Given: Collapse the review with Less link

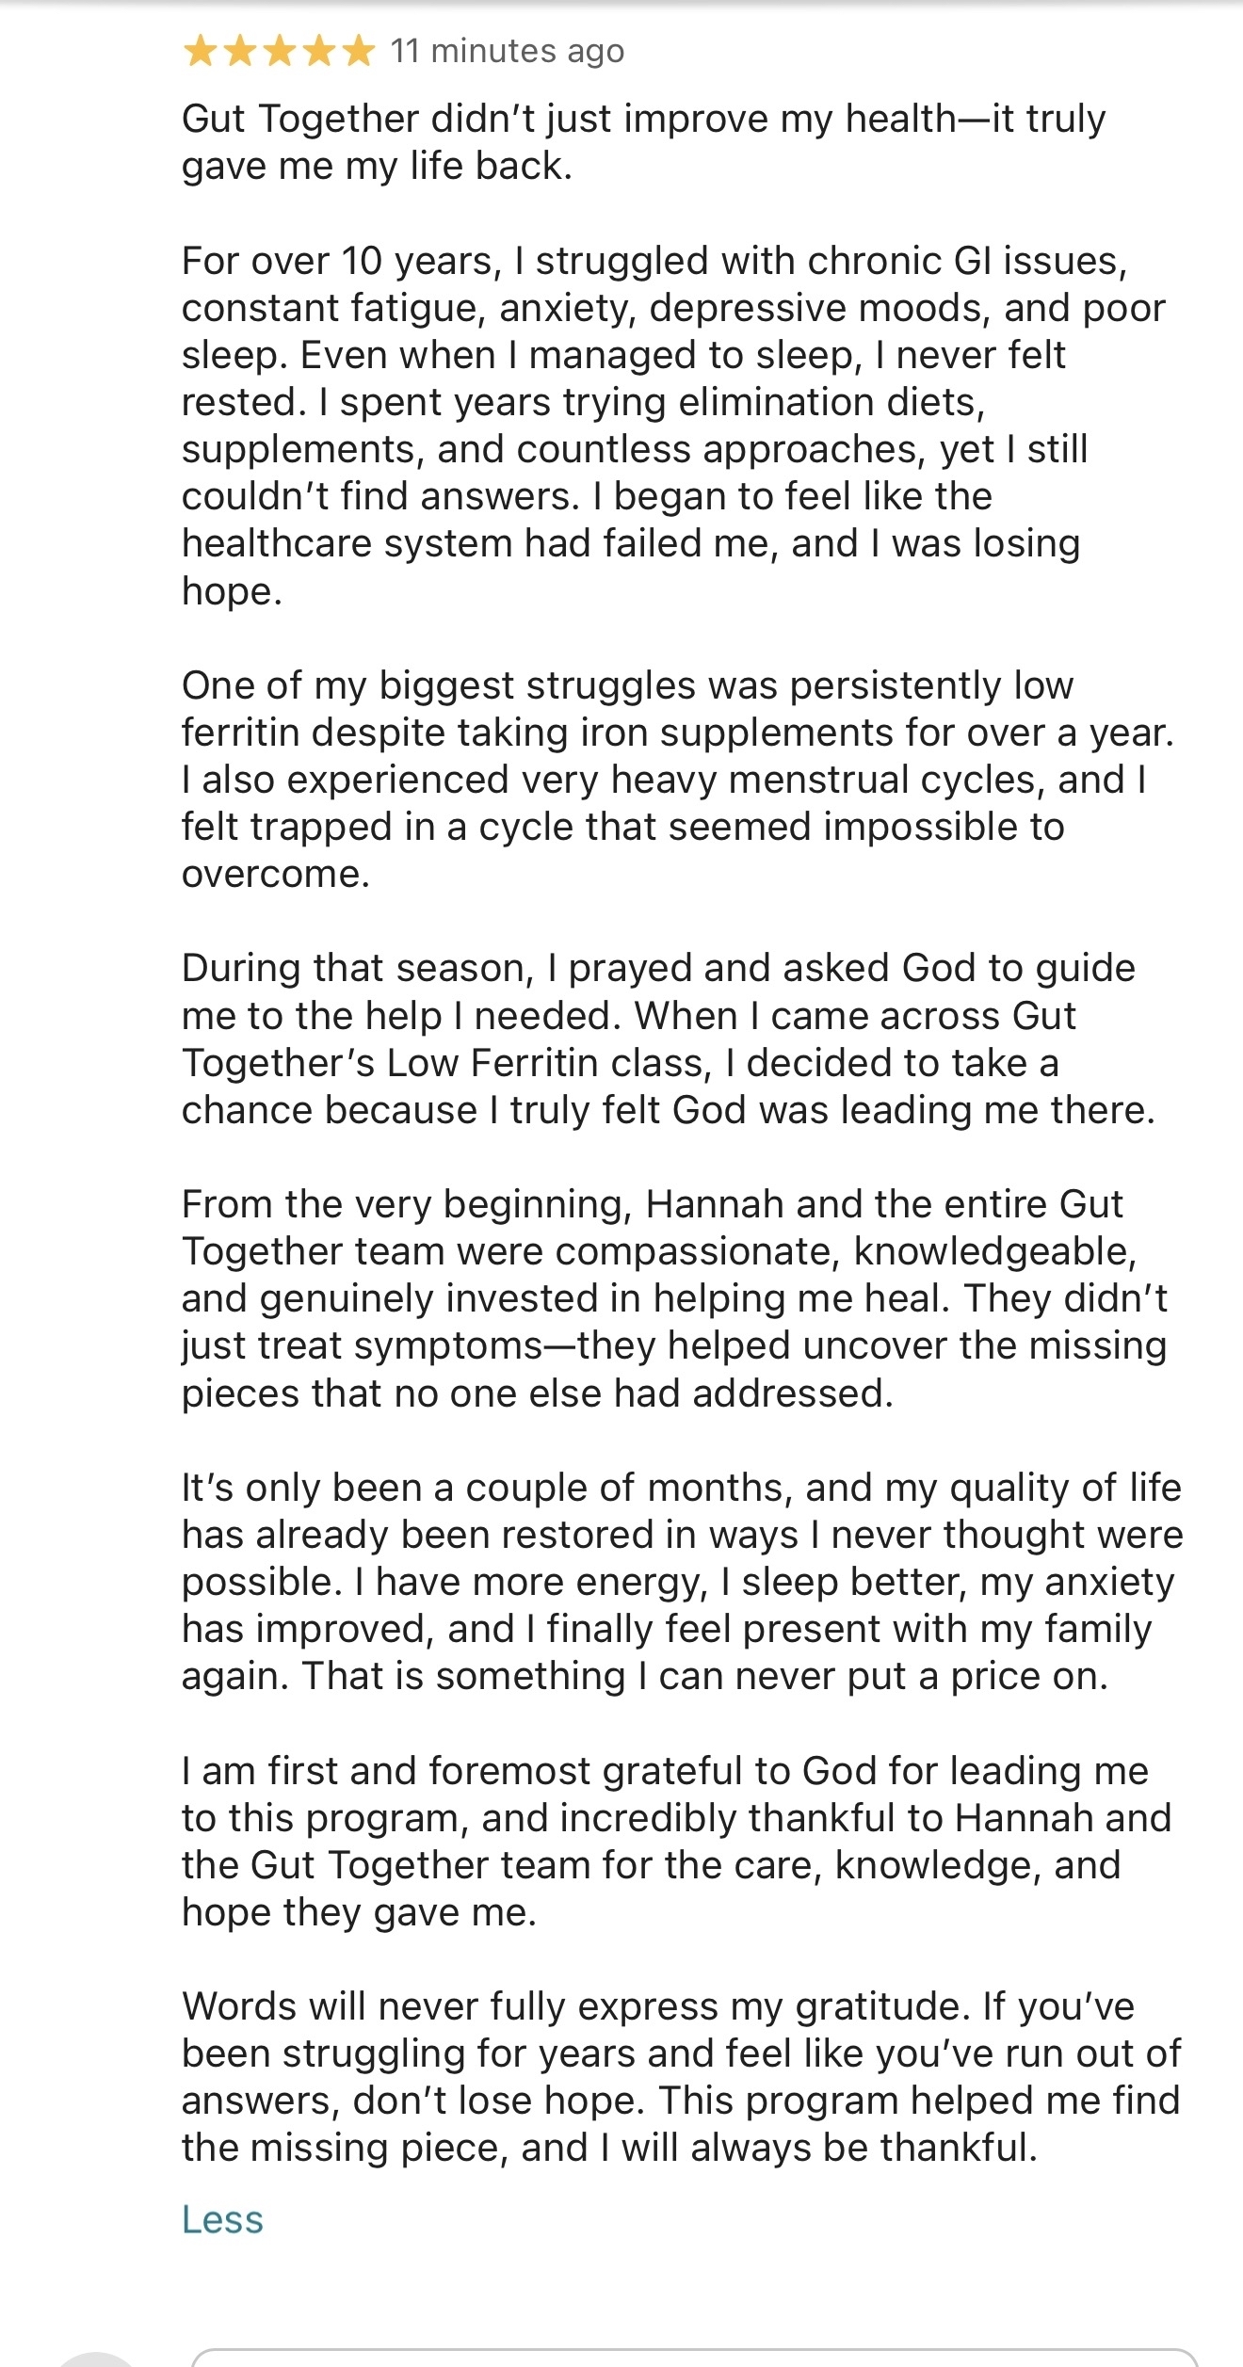Looking at the screenshot, I should (x=222, y=2220).
